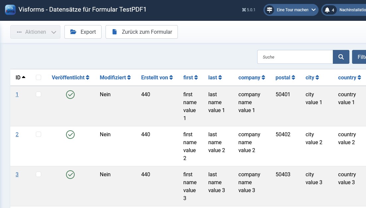366x208 pixels.
Task: Click the magnifier search button
Action: point(341,57)
